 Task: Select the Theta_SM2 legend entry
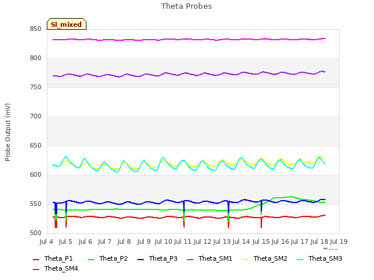pos(265,258)
